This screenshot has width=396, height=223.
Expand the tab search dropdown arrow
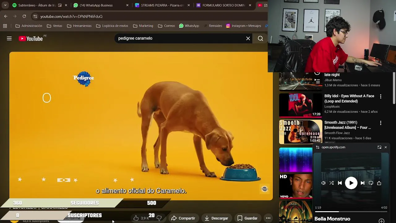coord(5,5)
